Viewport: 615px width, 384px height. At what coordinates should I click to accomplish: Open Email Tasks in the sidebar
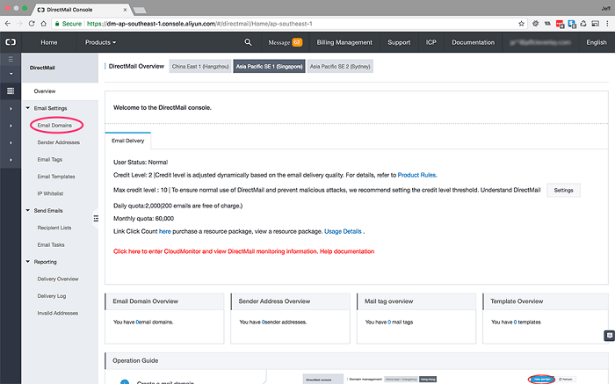click(51, 245)
